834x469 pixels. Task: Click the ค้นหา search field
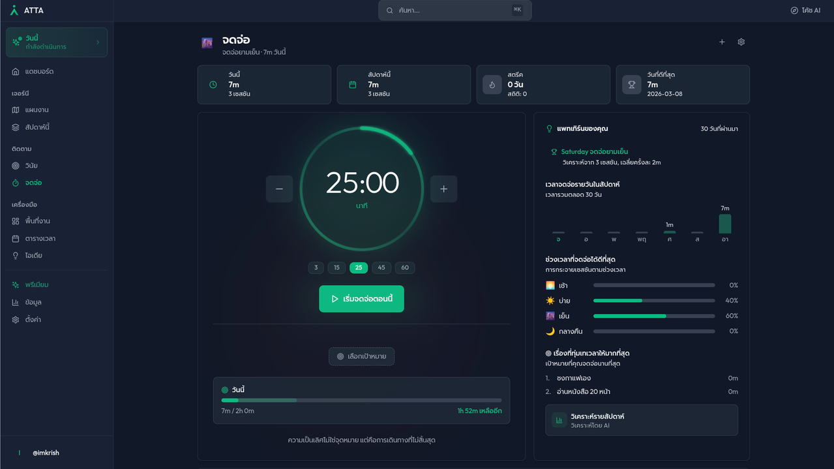[455, 10]
